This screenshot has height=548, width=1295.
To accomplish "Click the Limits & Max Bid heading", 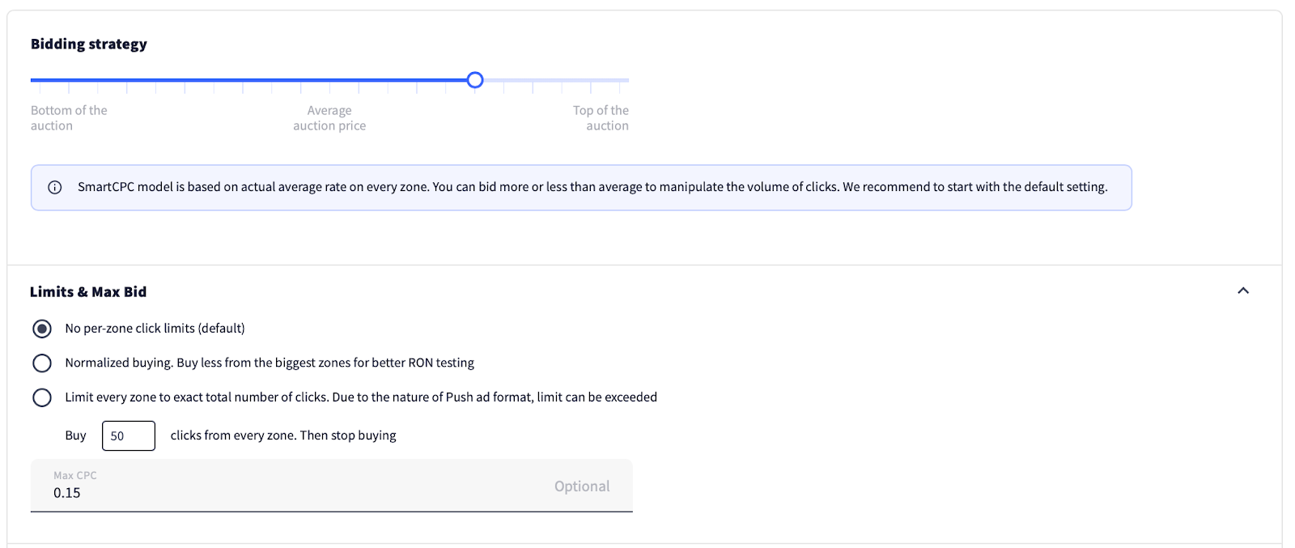I will click(88, 292).
